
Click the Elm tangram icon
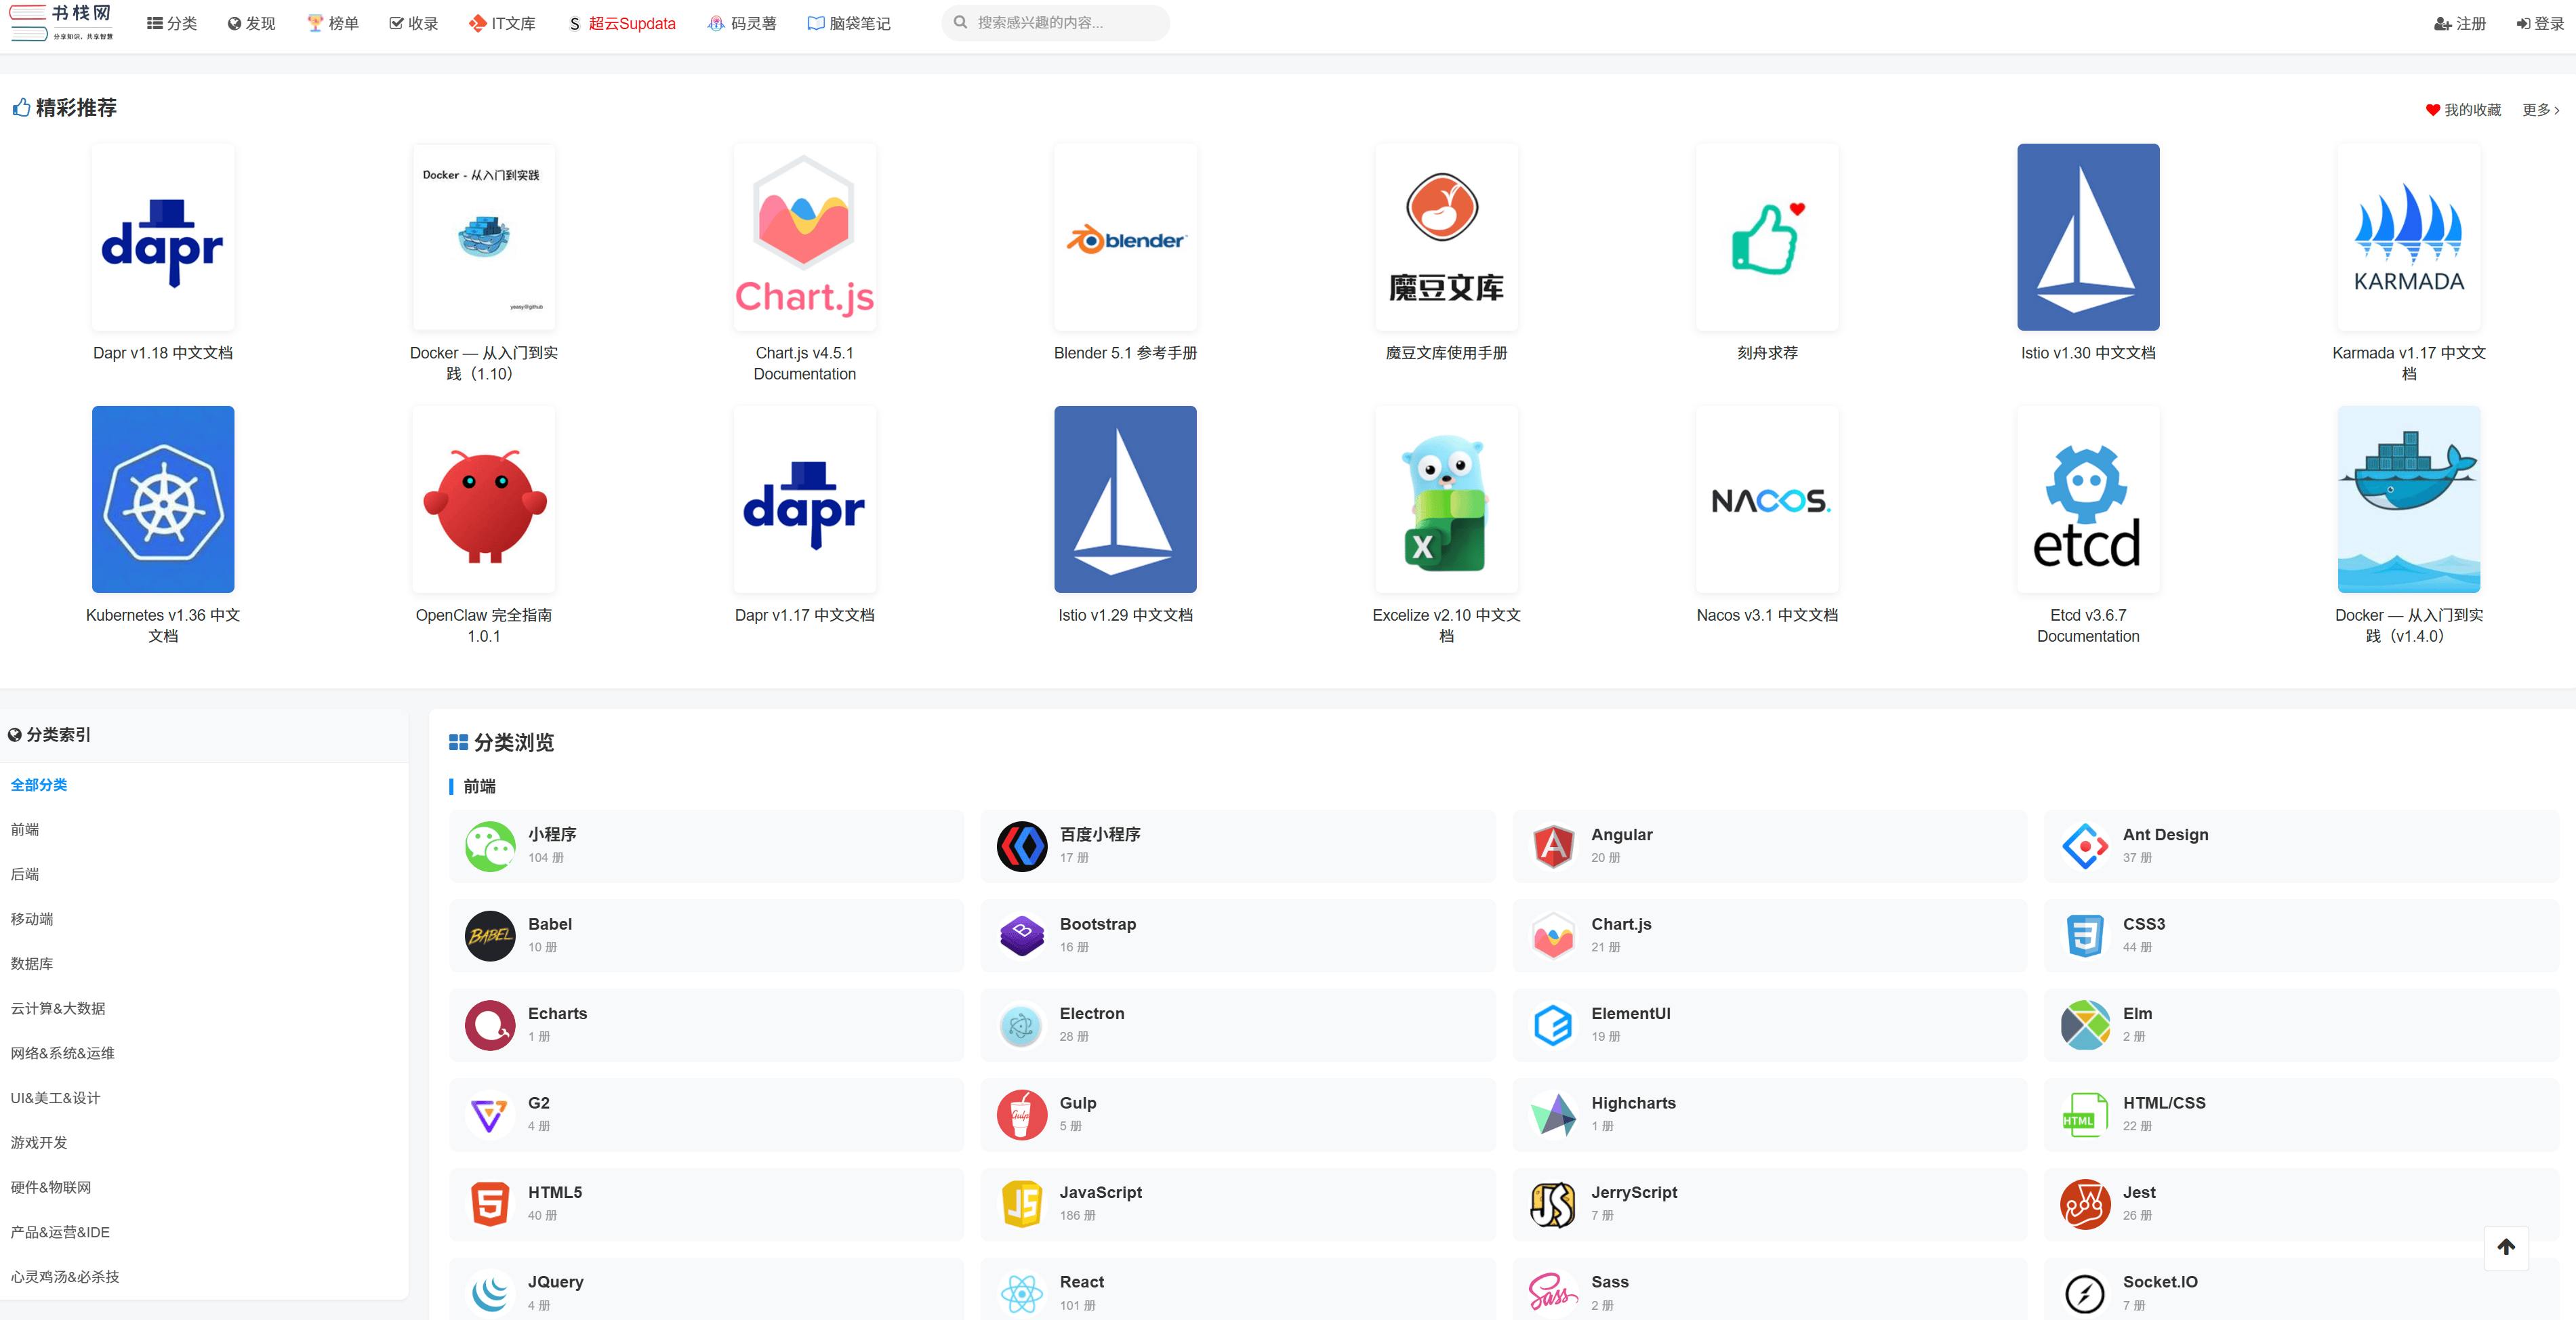tap(2085, 1025)
